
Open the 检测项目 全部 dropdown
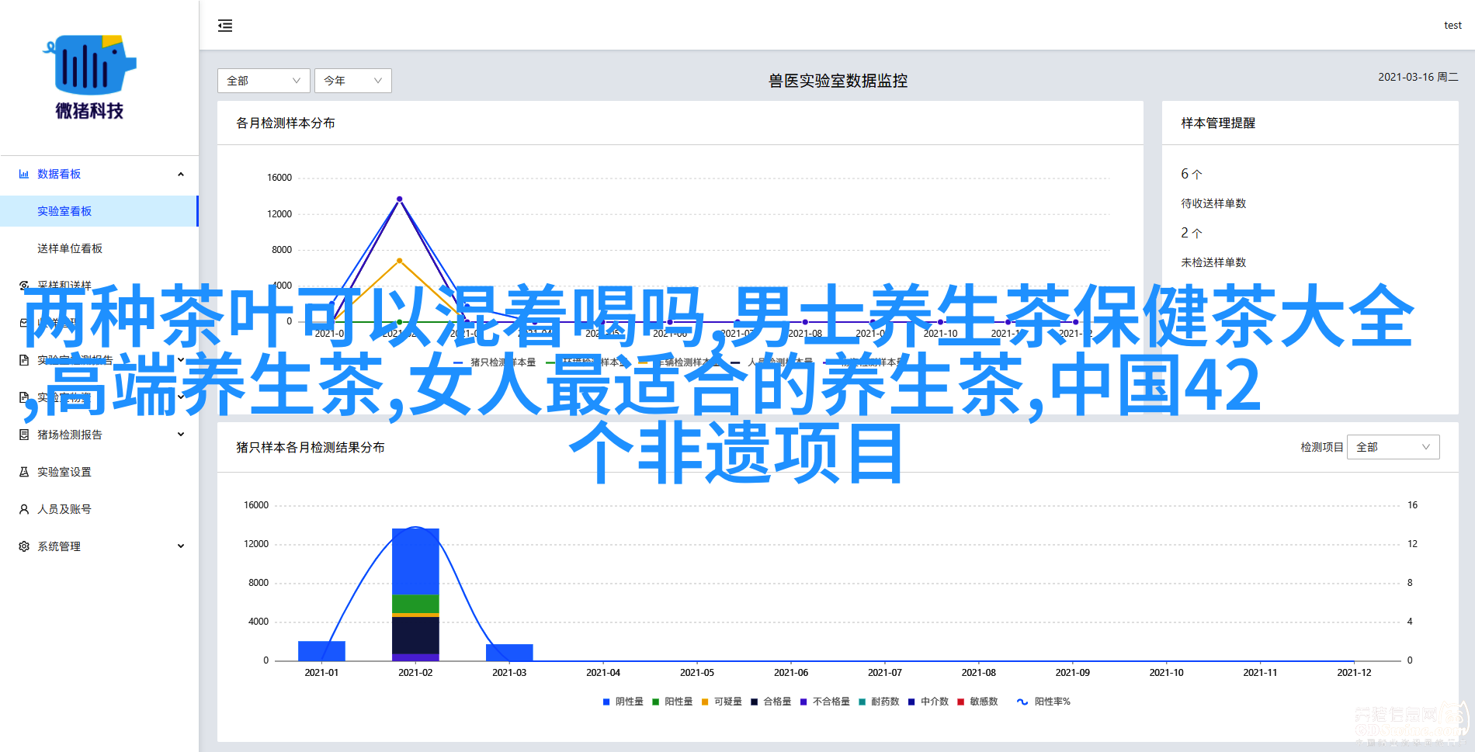(1393, 447)
